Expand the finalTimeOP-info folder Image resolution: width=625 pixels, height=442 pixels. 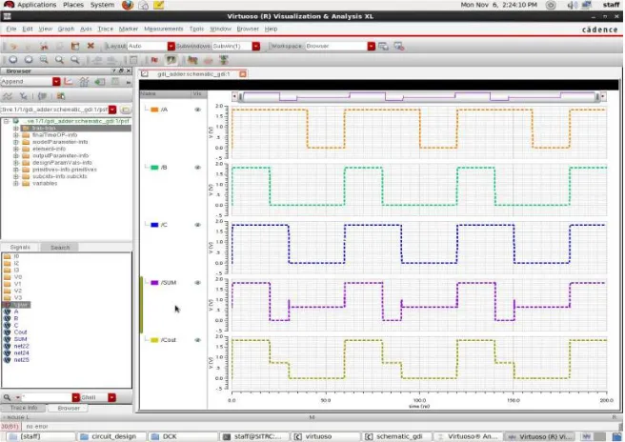[x=16, y=135]
